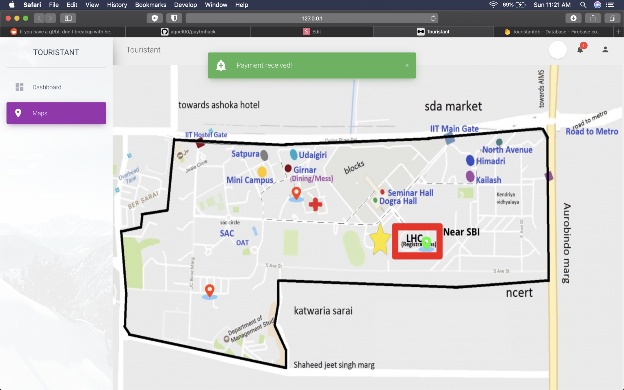The width and height of the screenshot is (624, 390).
Task: Click the Safari share icon
Action: coord(593,18)
